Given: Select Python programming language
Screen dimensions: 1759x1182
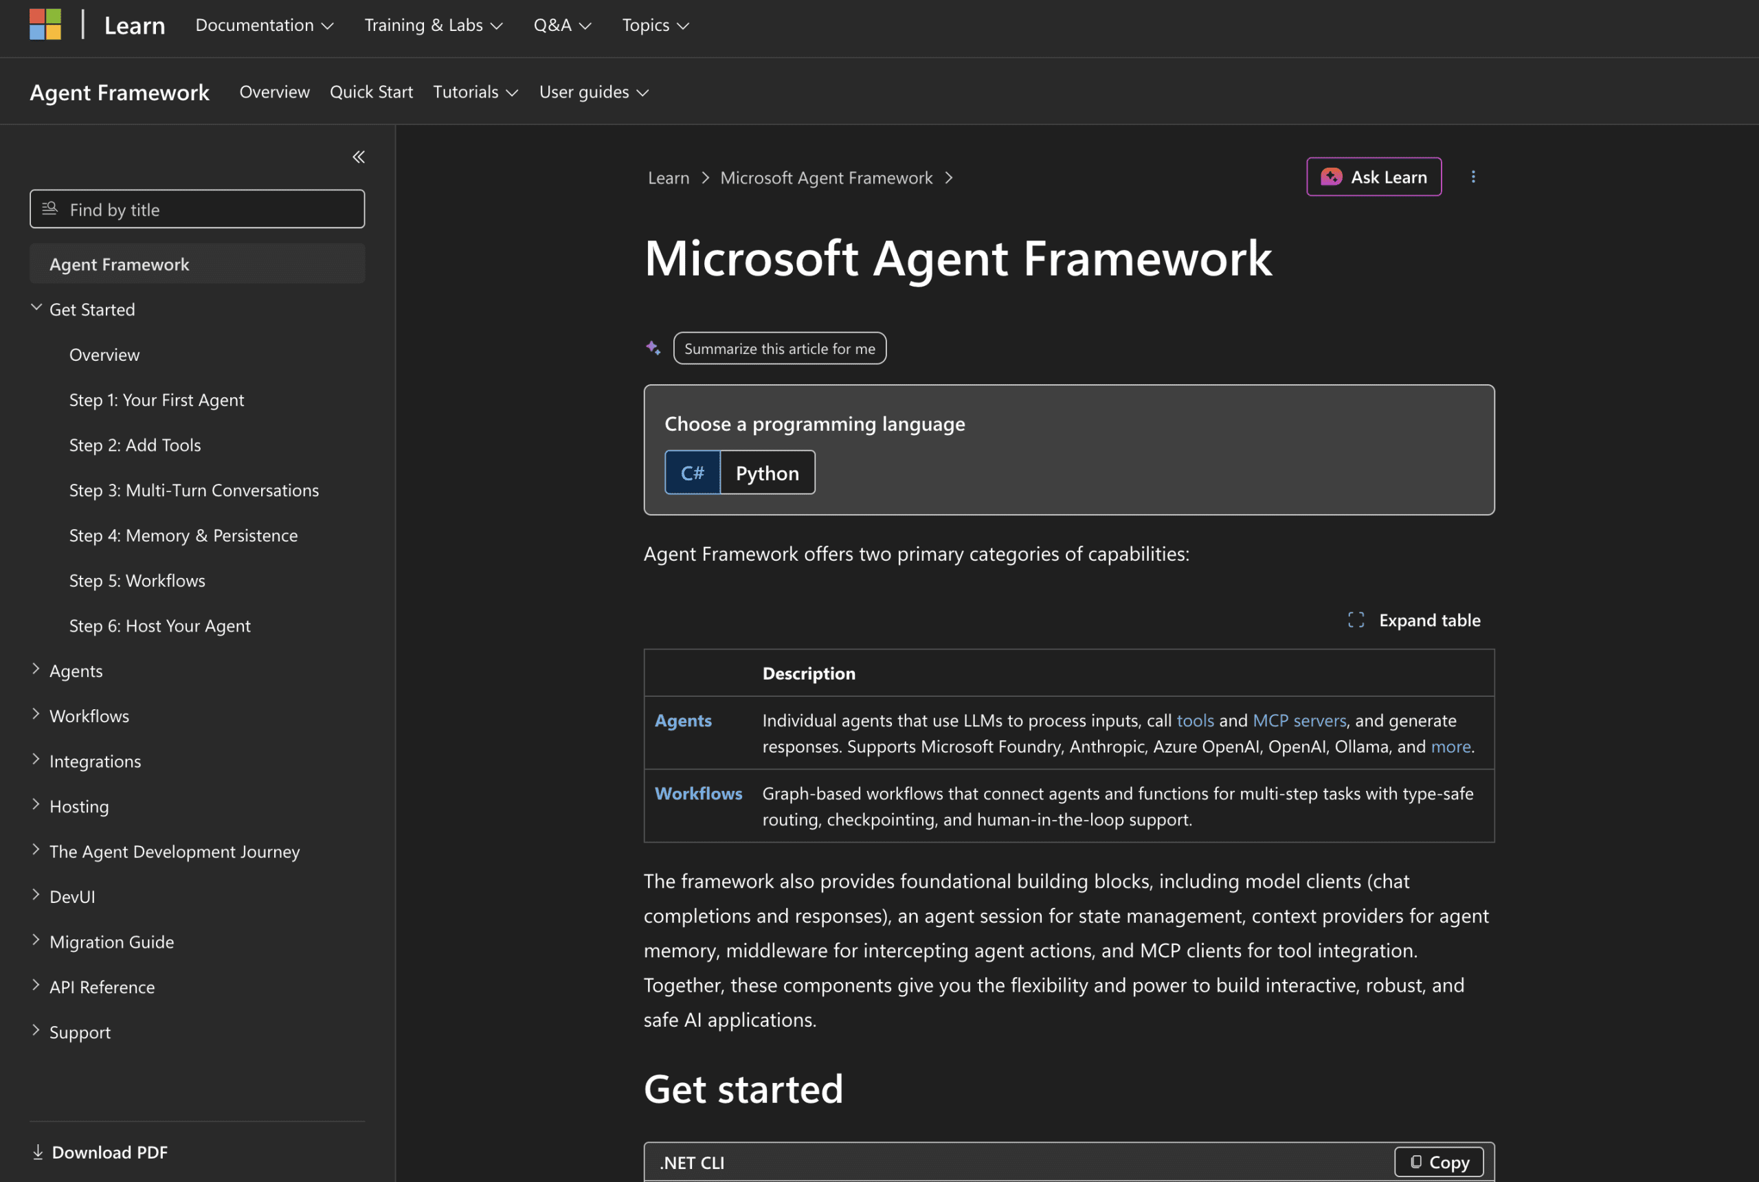Looking at the screenshot, I should click(768, 473).
